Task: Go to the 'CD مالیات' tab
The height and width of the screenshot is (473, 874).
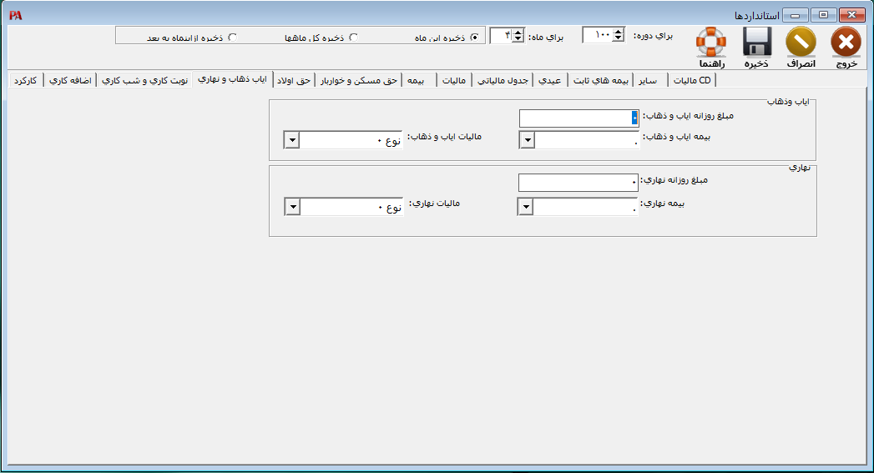Action: point(691,80)
